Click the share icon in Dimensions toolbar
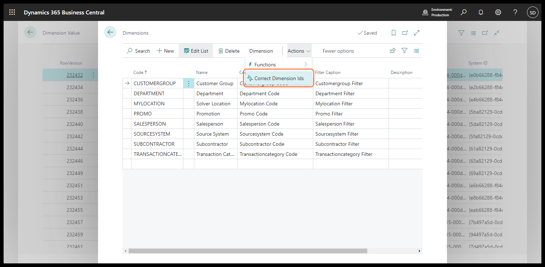 pos(393,51)
